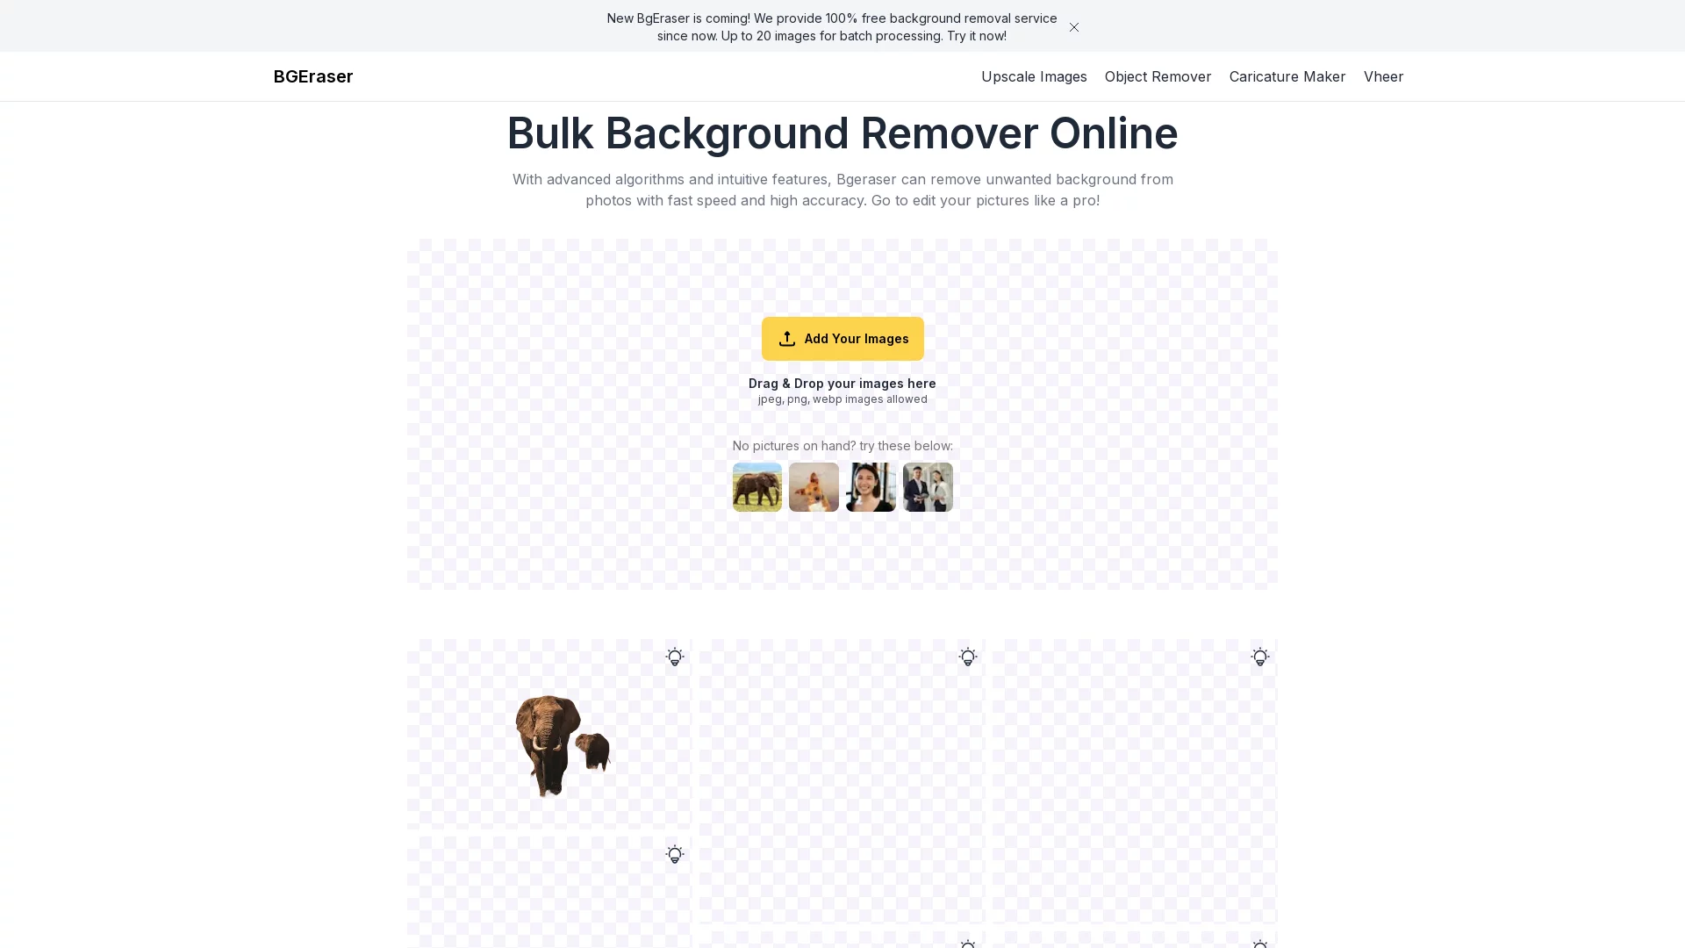
Task: Click the Drag & Drop images area text
Action: coord(842,384)
